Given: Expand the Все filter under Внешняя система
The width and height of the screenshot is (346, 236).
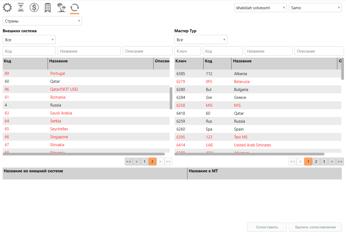Looking at the screenshot, I should 29,40.
